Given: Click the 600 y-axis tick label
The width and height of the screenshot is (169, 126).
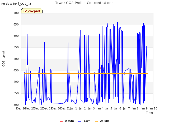Looking at the screenshot, I should point(16,36).
